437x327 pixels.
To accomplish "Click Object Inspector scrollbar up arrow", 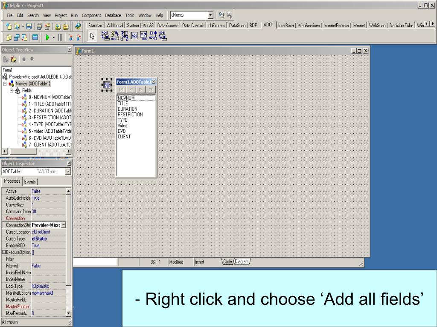I will click(69, 191).
